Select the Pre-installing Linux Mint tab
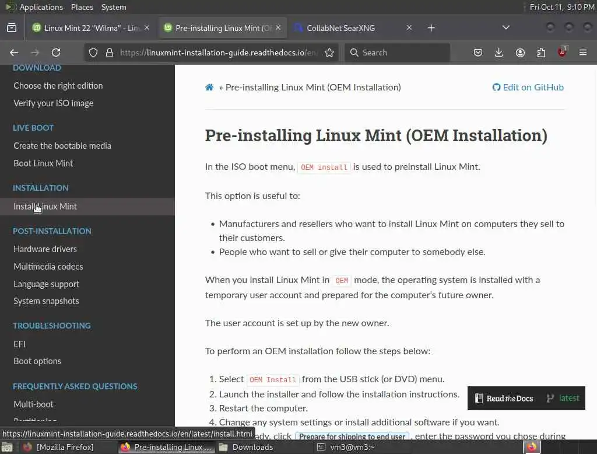 coord(222,28)
